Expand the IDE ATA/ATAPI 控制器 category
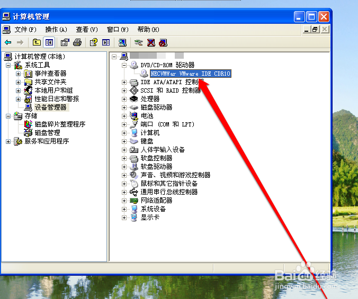 click(x=124, y=82)
